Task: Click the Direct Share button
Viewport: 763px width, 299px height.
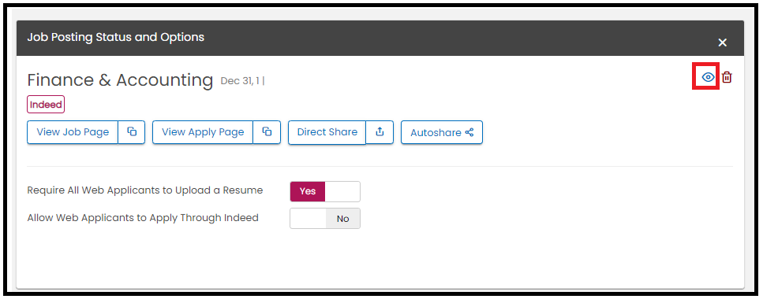Action: pyautogui.click(x=327, y=132)
